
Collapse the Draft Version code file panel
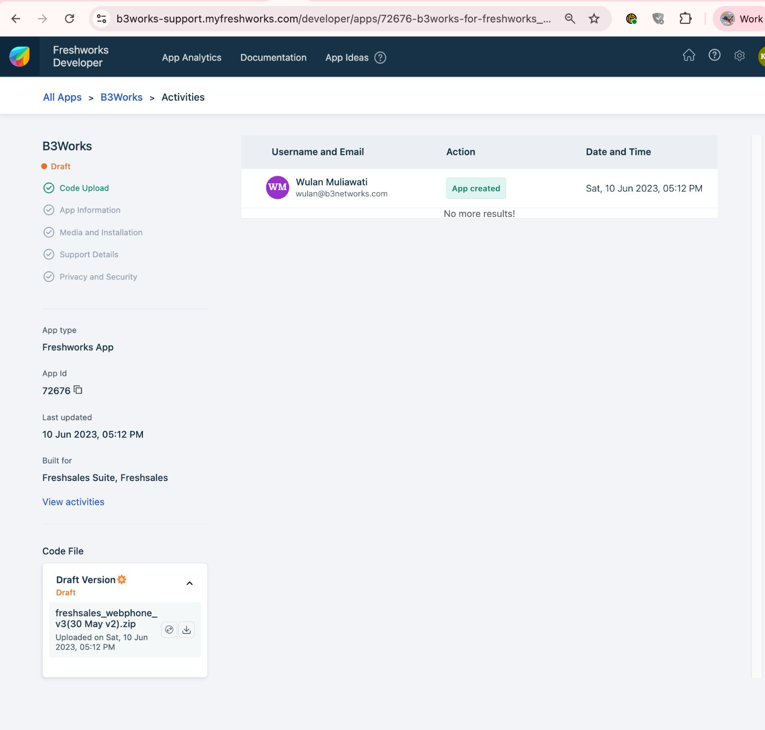click(189, 583)
